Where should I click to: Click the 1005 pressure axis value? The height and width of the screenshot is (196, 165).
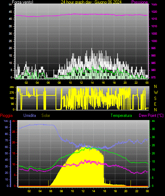(154, 34)
